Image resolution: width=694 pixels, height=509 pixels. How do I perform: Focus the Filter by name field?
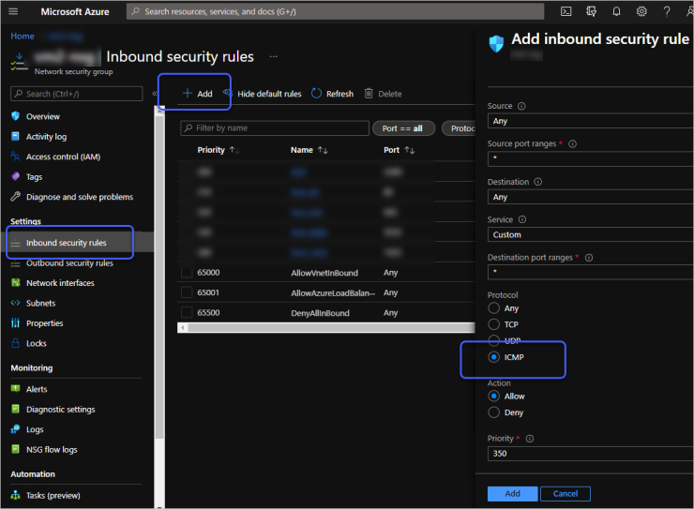click(275, 128)
